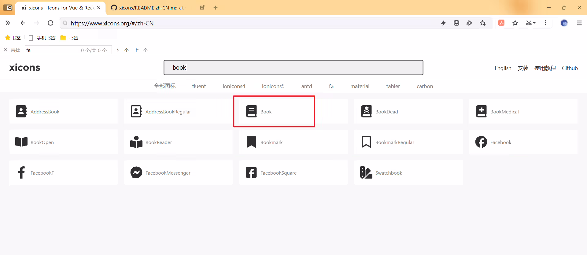Choose the FacebookMessenger icon
The height and width of the screenshot is (255, 587).
[136, 172]
